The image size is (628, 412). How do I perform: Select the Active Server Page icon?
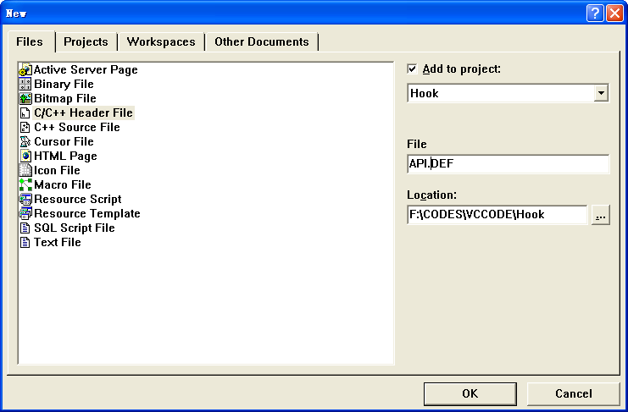click(x=25, y=69)
